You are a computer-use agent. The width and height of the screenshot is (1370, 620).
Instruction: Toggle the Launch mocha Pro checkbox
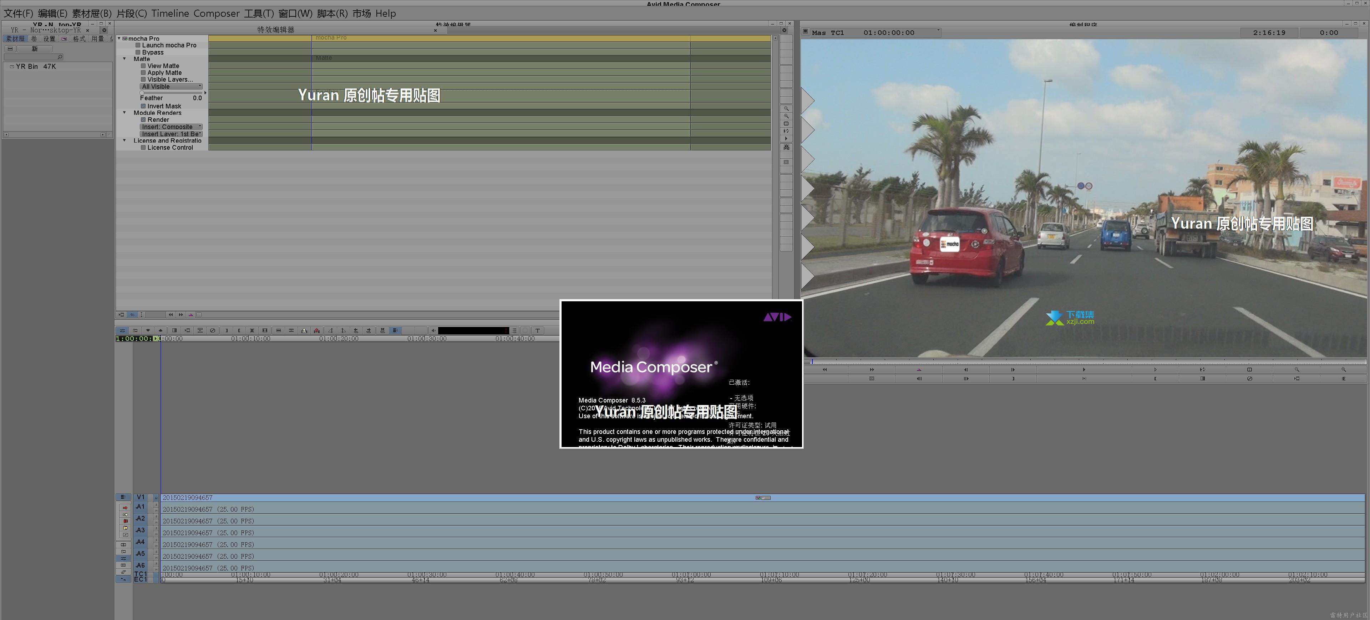pos(138,45)
